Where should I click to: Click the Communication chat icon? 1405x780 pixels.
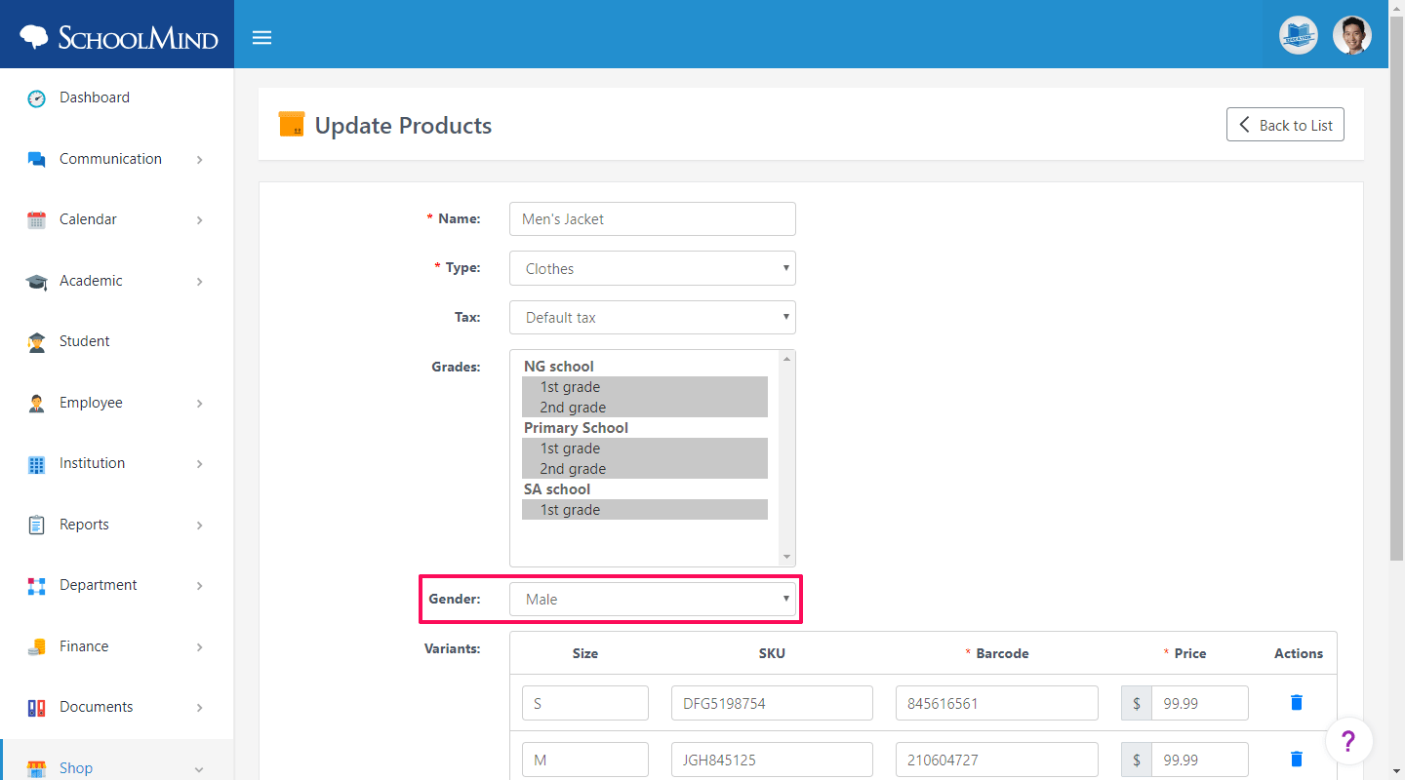[36, 159]
